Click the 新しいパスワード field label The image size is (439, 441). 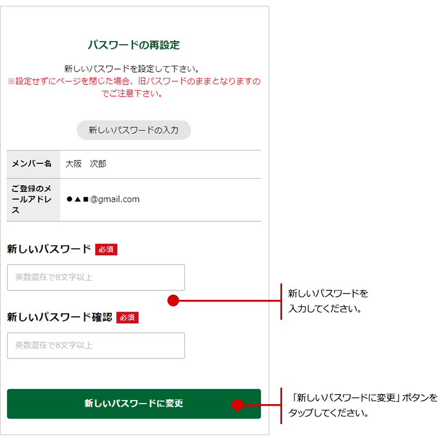(x=49, y=249)
